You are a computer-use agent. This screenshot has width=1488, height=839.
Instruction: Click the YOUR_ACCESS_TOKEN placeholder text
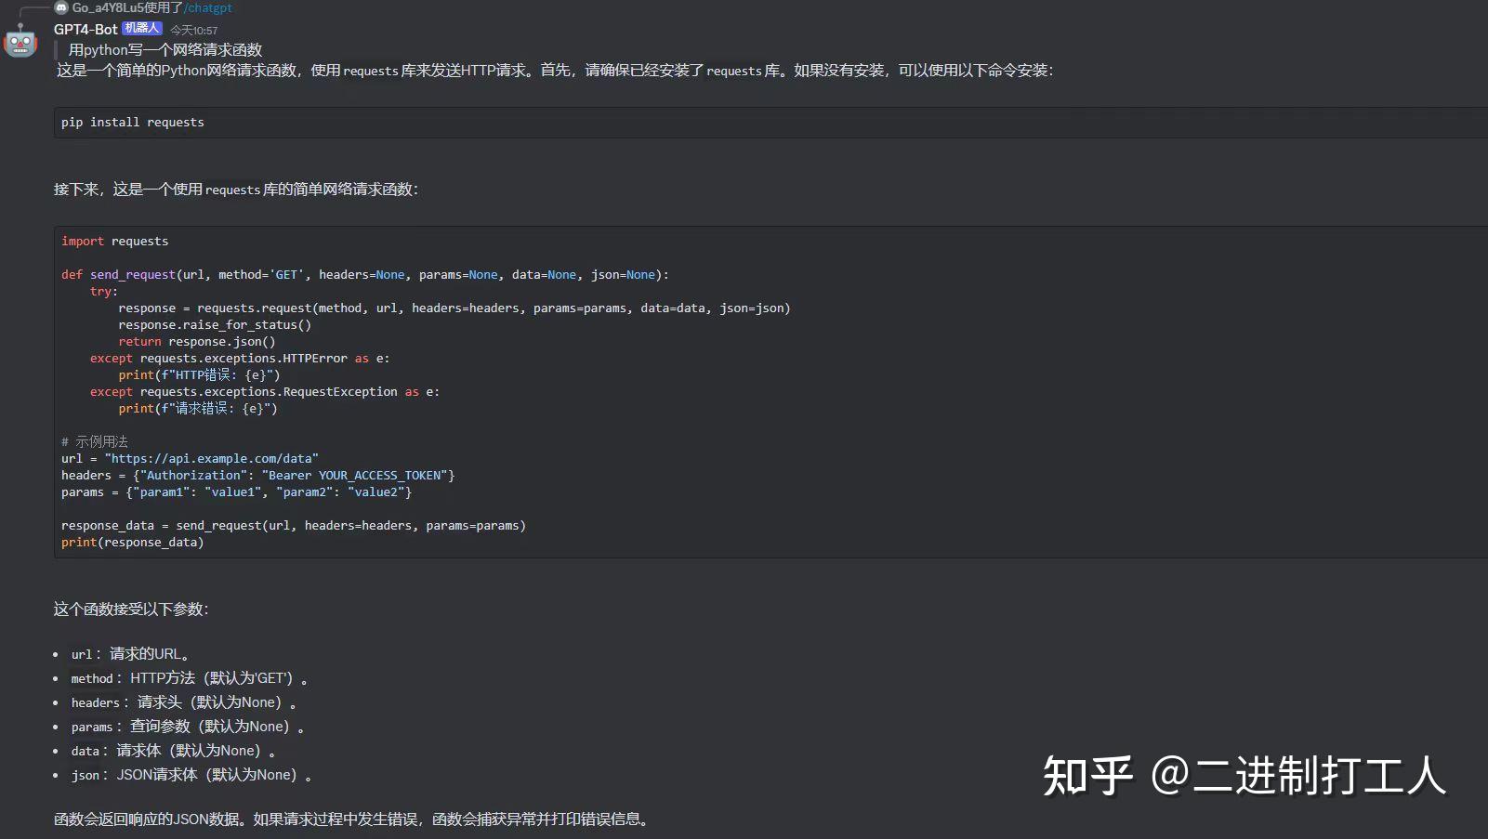(376, 475)
